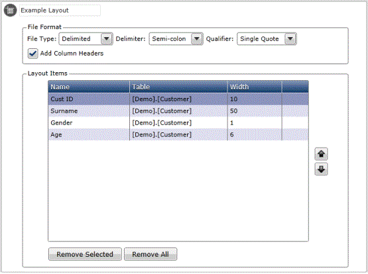Select the Age row
The width and height of the screenshot is (368, 274).
pos(178,134)
